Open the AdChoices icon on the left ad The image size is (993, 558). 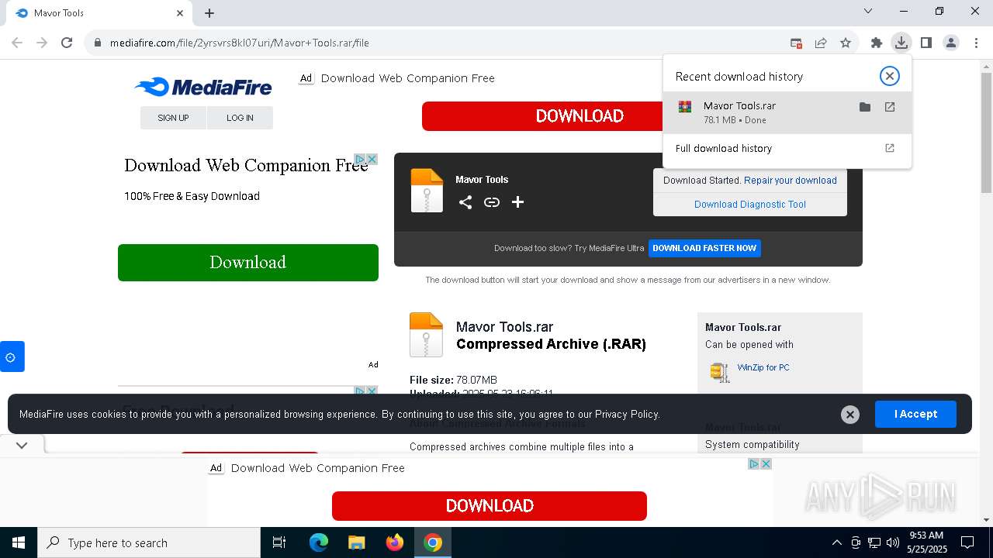click(360, 159)
